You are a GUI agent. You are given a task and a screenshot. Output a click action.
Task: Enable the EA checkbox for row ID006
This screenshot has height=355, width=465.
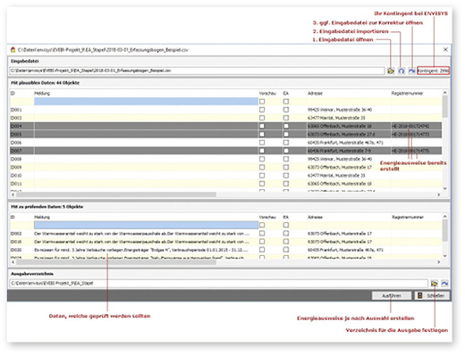[x=286, y=143]
